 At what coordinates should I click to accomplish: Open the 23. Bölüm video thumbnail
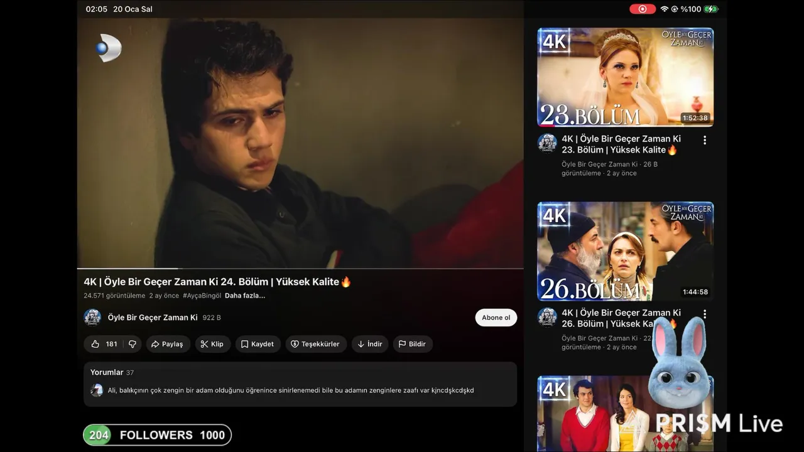626,77
